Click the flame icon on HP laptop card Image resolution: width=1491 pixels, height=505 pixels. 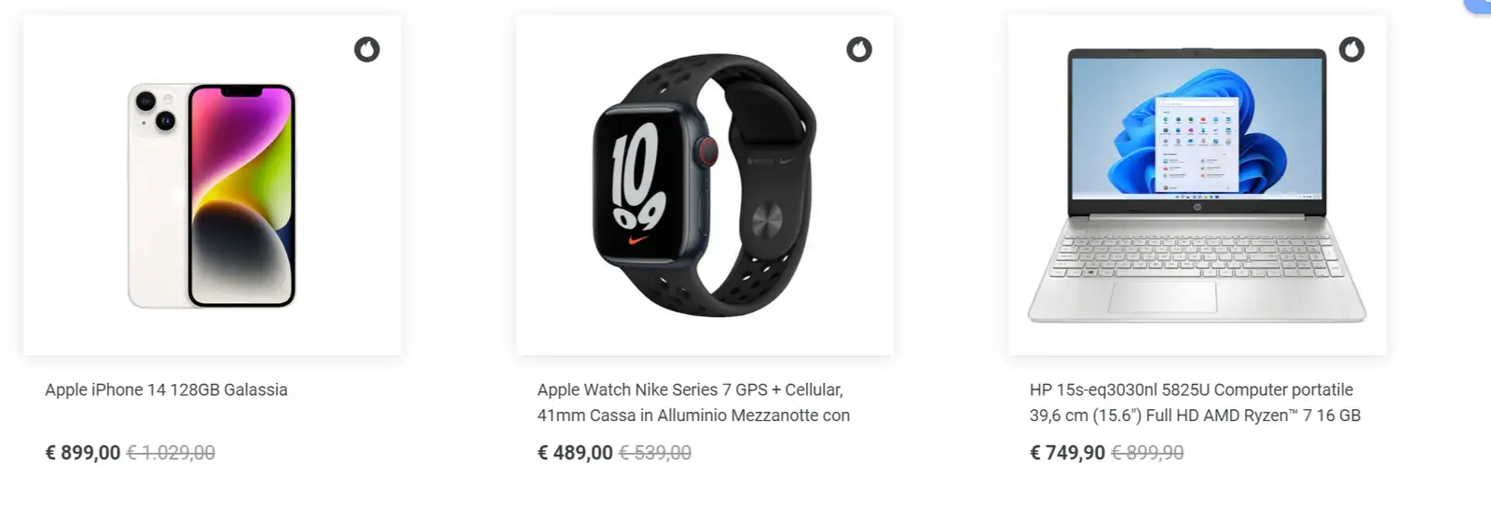pyautogui.click(x=1351, y=49)
